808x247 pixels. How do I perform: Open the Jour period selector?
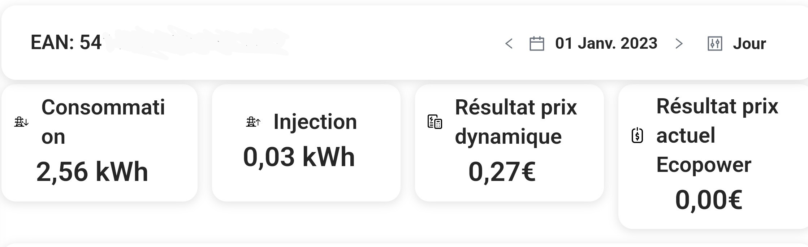pos(749,44)
